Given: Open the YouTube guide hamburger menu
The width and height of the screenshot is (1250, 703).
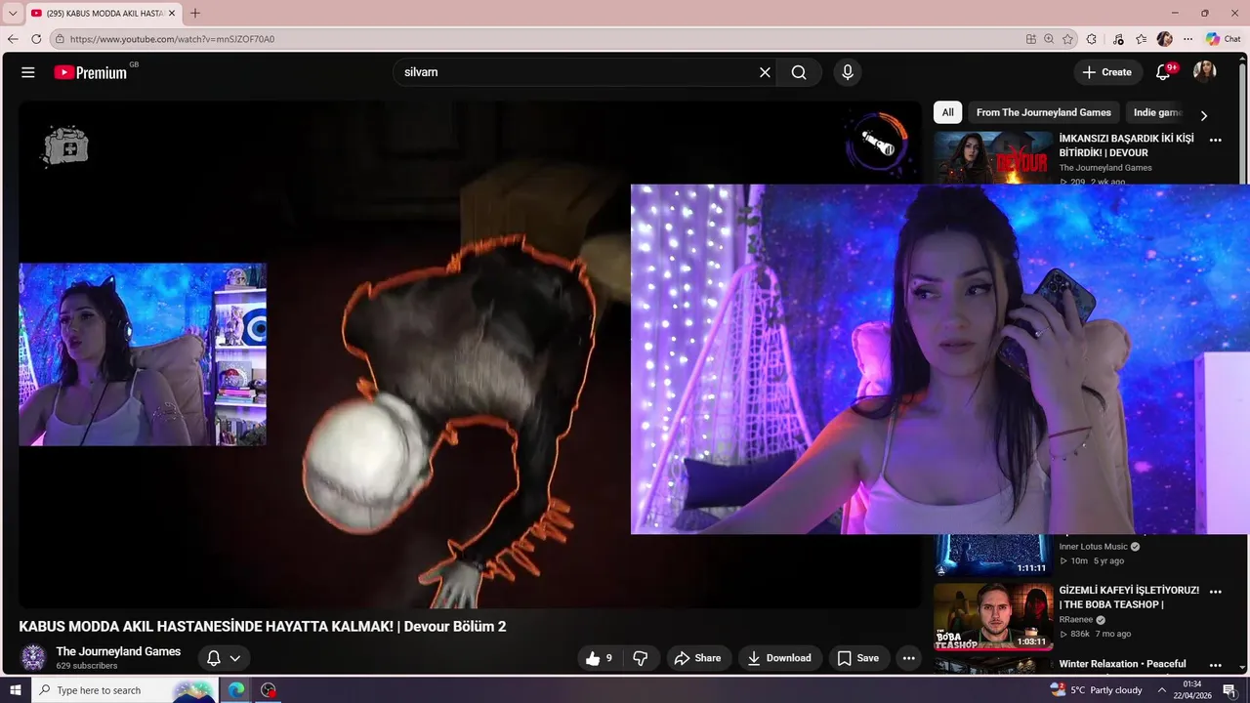Looking at the screenshot, I should [x=28, y=72].
